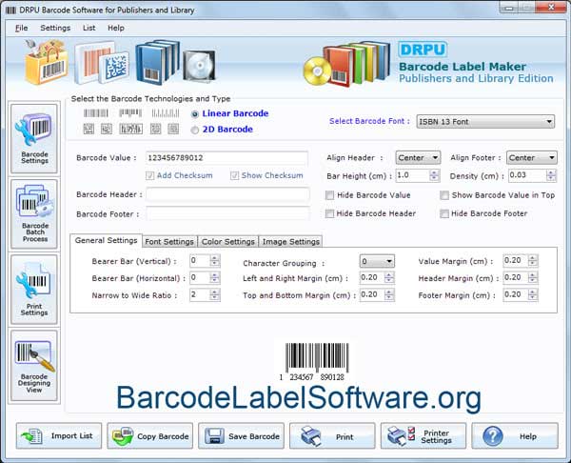This screenshot has height=463, width=571.
Task: Open Barcode Settings in the sidebar
Action: tap(33, 137)
